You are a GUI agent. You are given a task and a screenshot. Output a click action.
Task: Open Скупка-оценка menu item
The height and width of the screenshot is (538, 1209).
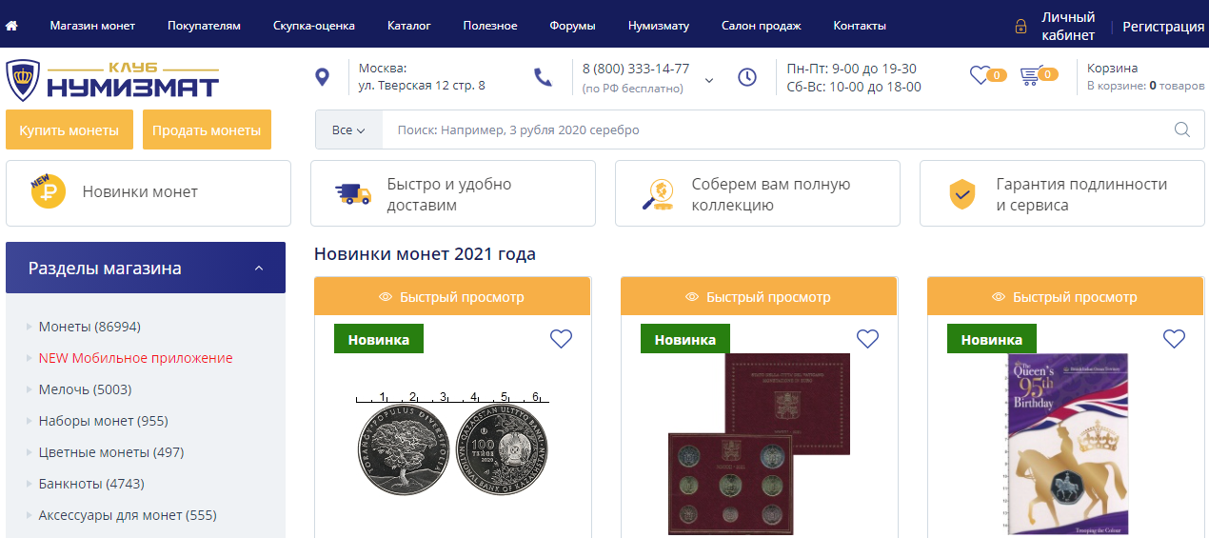(314, 26)
